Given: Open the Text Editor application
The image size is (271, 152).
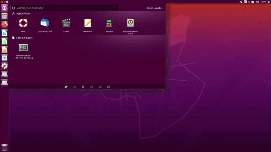Looking at the screenshot, I should (88, 24).
